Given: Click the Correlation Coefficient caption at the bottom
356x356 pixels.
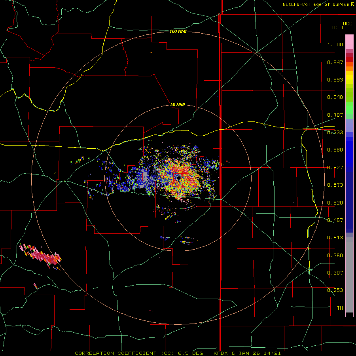Looking at the screenshot, I should 178,353.
